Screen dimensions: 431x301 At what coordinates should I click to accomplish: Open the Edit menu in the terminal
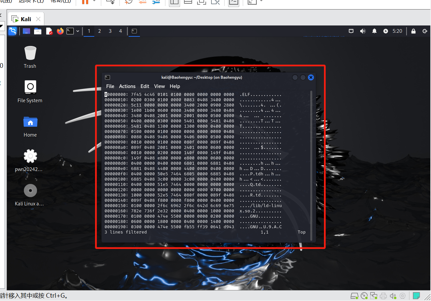[x=145, y=86]
